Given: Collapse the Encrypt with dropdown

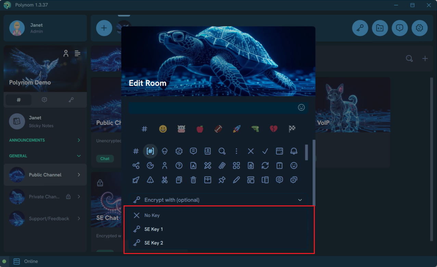Looking at the screenshot, I should click(300, 200).
